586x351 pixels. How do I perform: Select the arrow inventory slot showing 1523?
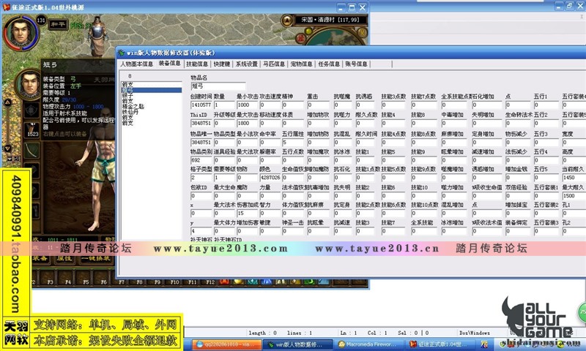point(32,130)
